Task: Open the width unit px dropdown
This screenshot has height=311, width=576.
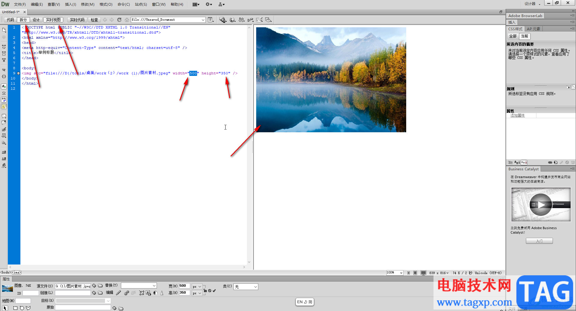Action: 197,287
